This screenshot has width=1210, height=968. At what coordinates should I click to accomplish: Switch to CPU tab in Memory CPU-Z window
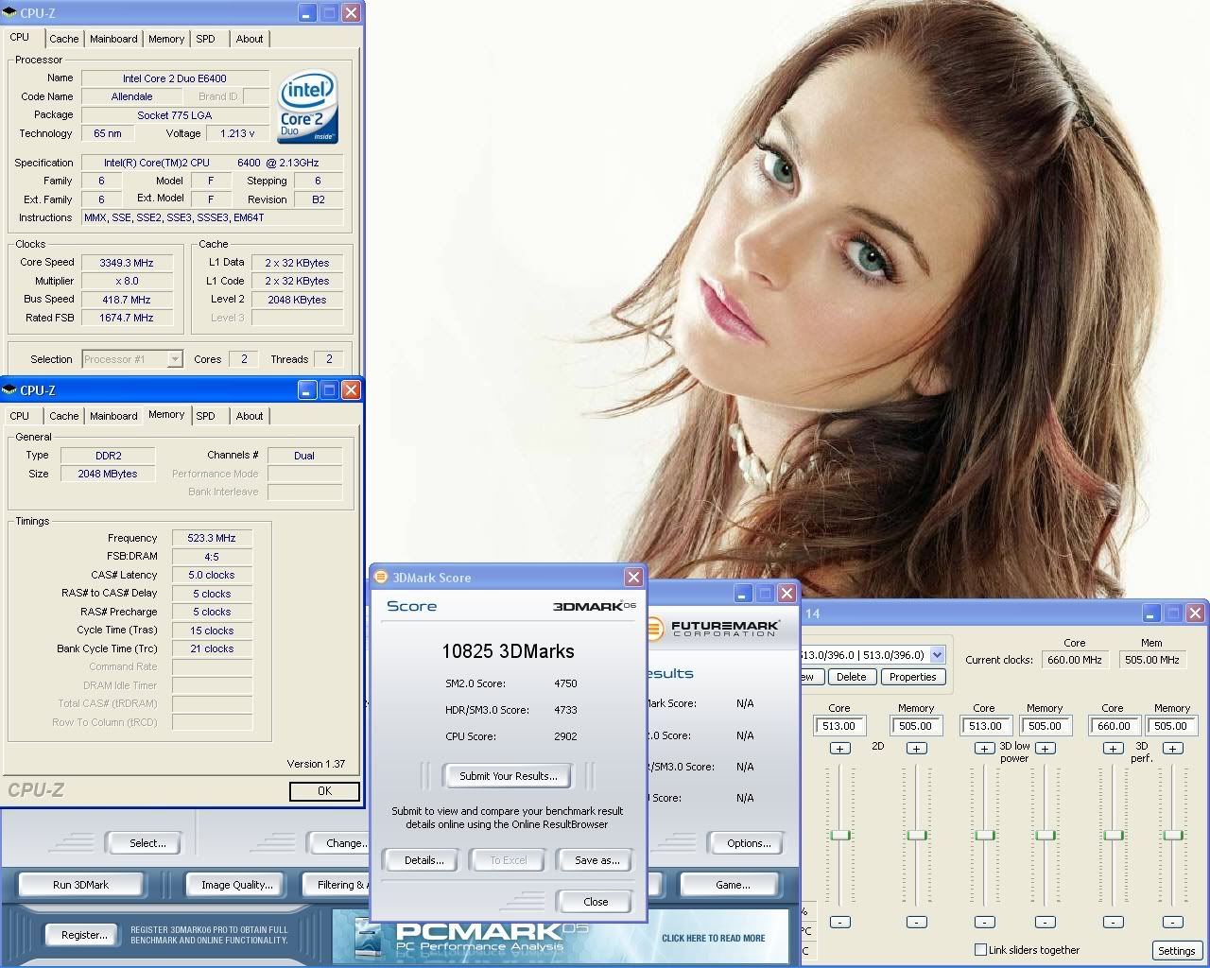click(20, 416)
